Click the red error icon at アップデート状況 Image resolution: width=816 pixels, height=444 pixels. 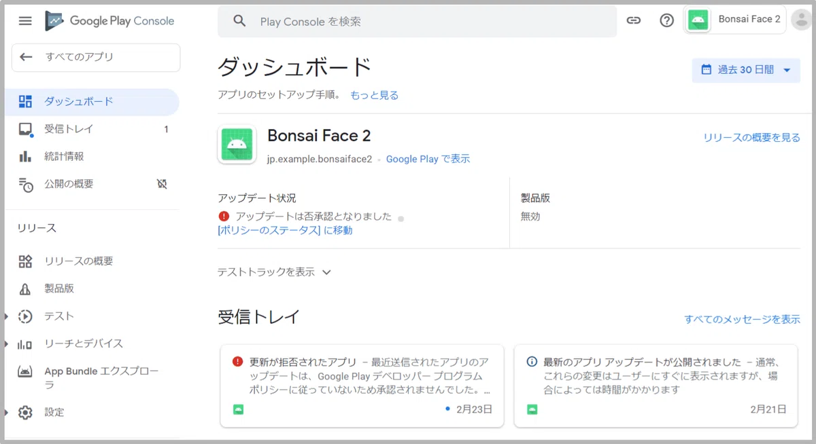pyautogui.click(x=224, y=217)
